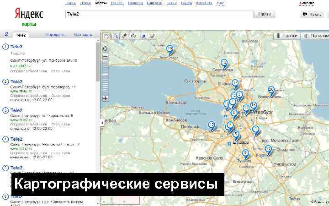
Task: Click the a-blohin user account link
Action: pos(307,3)
